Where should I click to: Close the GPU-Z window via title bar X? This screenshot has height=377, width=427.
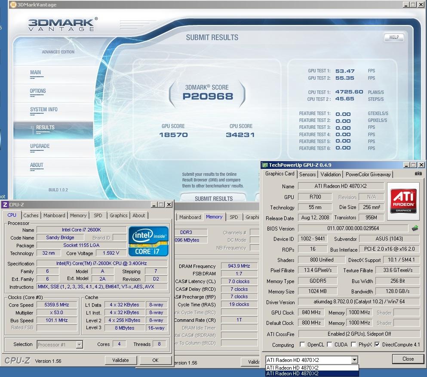click(421, 165)
